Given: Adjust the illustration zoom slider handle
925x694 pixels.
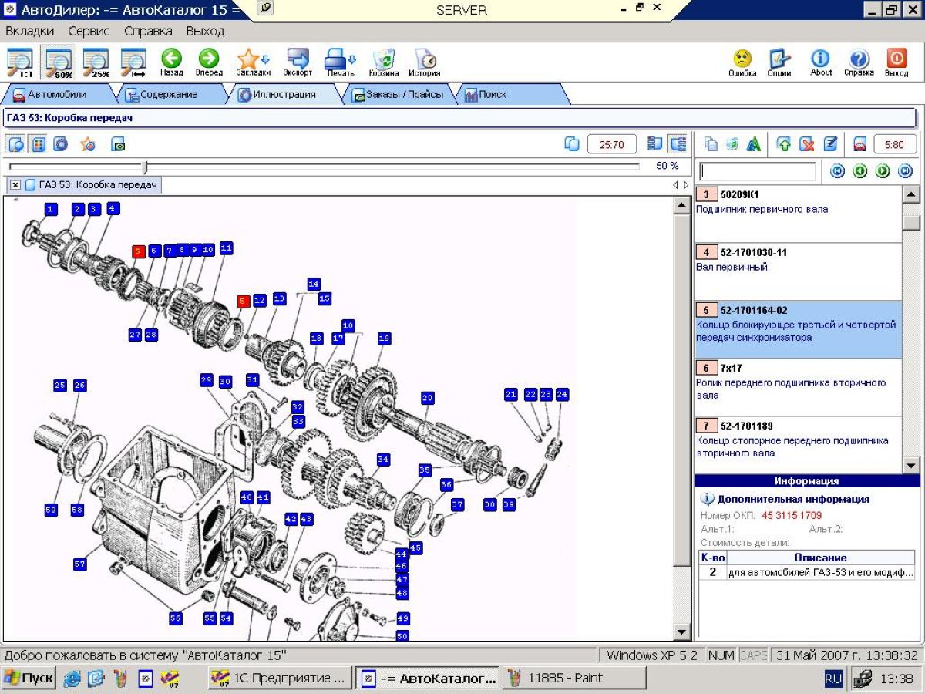Looking at the screenshot, I should click(x=144, y=167).
